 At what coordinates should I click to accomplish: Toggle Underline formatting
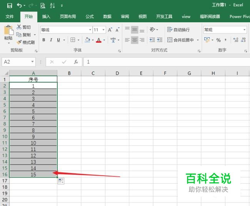[x=58, y=40]
